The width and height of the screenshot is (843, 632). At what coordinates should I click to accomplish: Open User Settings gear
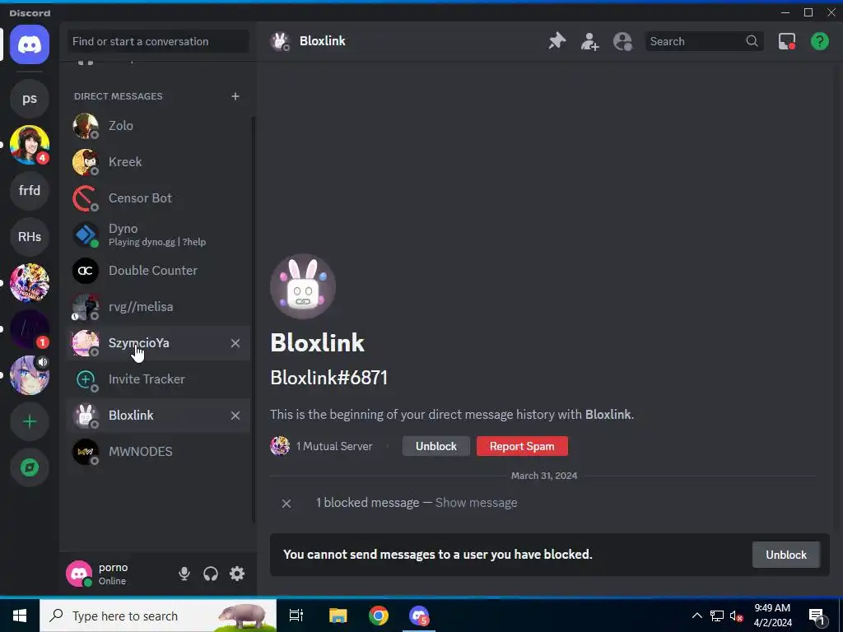coord(237,574)
